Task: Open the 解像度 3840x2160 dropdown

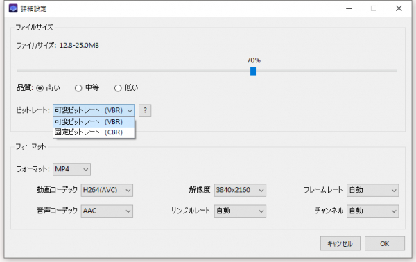Action: point(240,190)
